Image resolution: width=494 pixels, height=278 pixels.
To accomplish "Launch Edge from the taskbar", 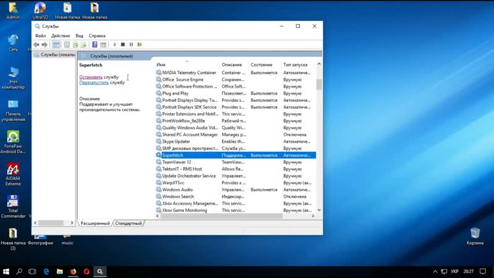I will coord(46,271).
